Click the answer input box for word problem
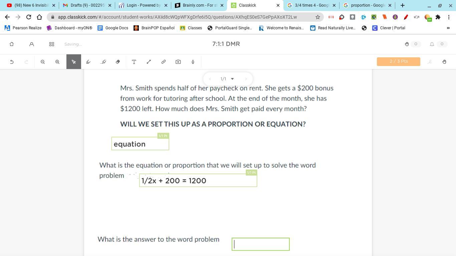456x256 pixels. 261,244
